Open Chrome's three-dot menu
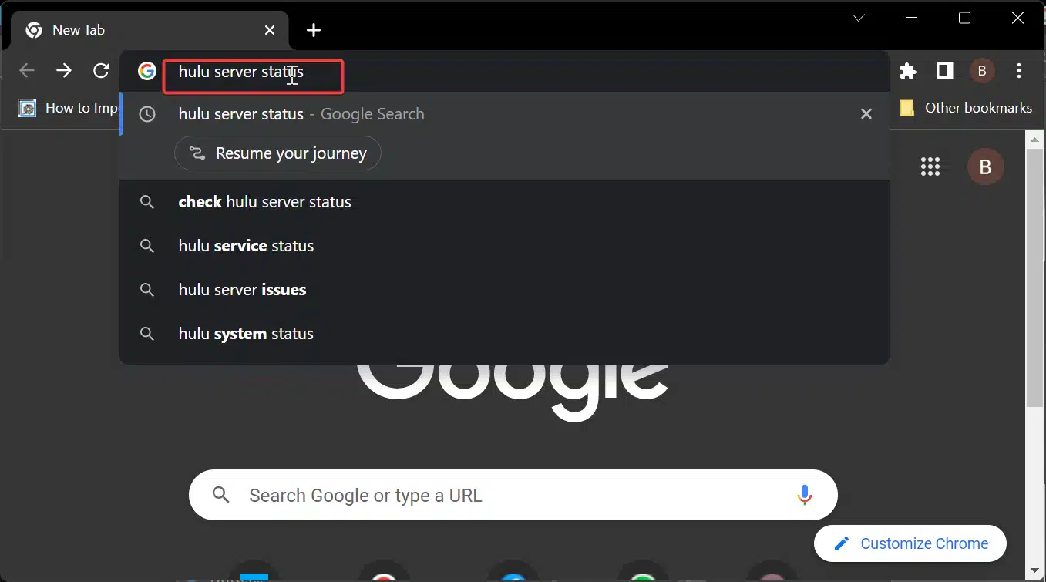The height and width of the screenshot is (582, 1046). (1019, 71)
